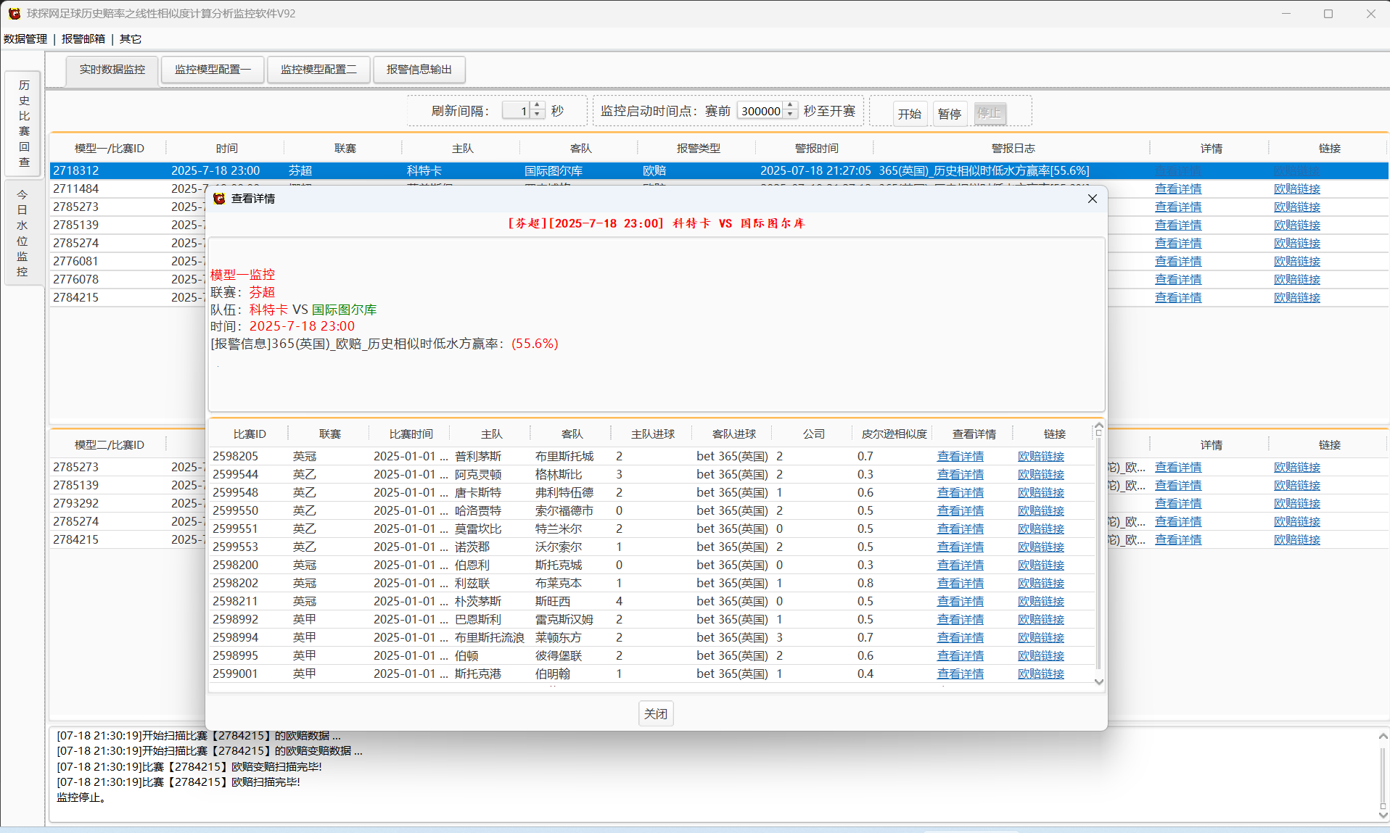The height and width of the screenshot is (833, 1390).
Task: Click the 300000 seconds input field
Action: click(x=760, y=111)
